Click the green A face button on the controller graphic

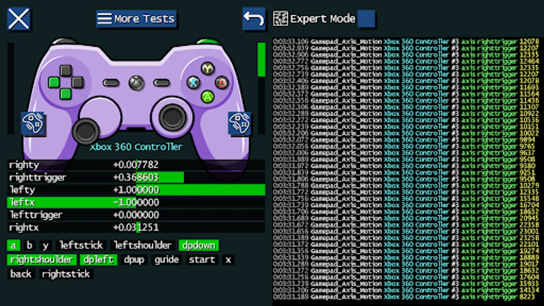tap(207, 97)
